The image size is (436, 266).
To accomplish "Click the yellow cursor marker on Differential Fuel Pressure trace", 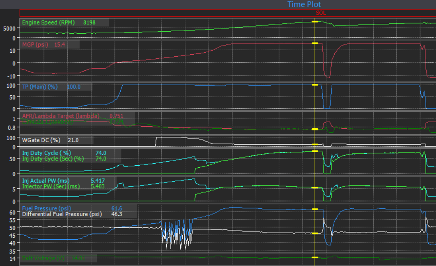I will pos(315,234).
